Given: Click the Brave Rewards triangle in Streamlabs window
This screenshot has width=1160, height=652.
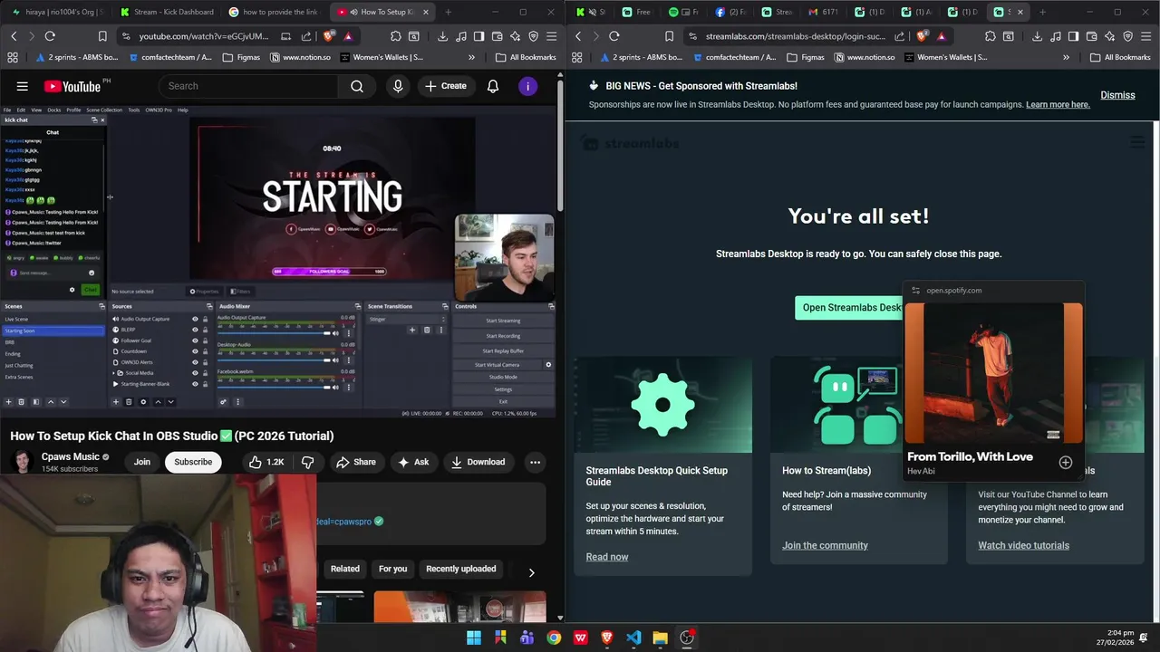Looking at the screenshot, I should pyautogui.click(x=942, y=36).
